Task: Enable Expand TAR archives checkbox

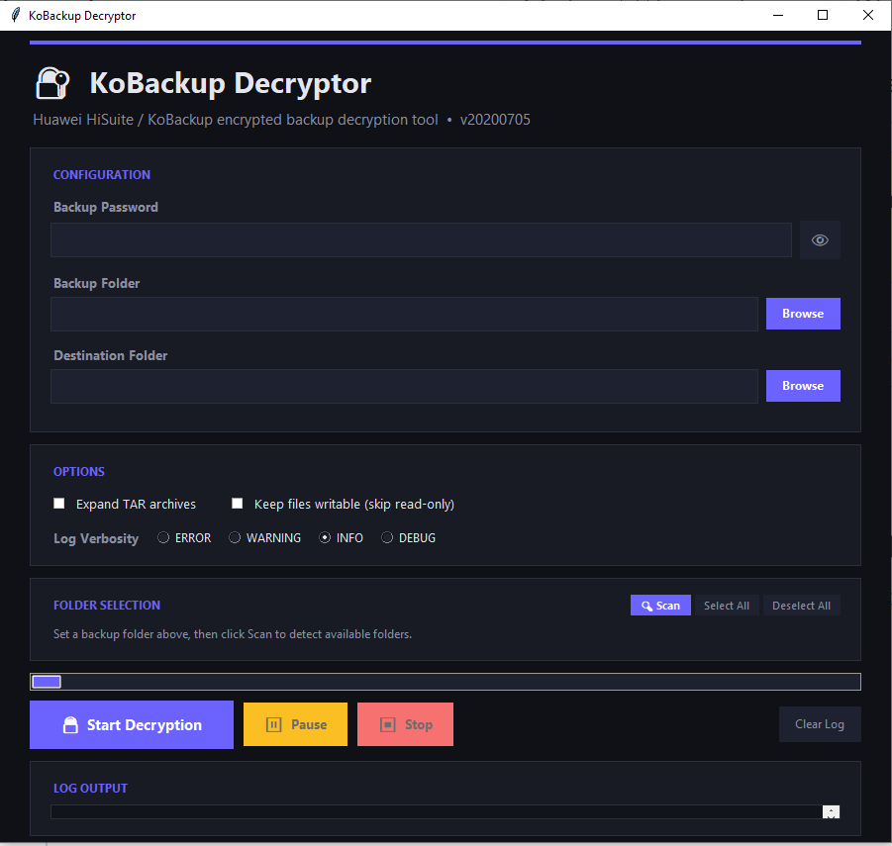Action: click(x=59, y=504)
